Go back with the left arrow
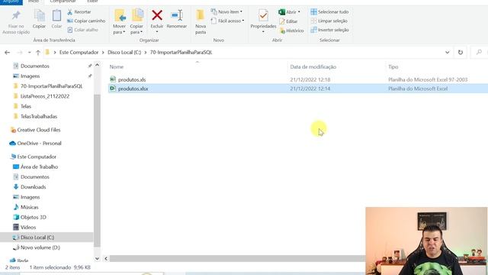The height and width of the screenshot is (275, 488). tap(7, 53)
